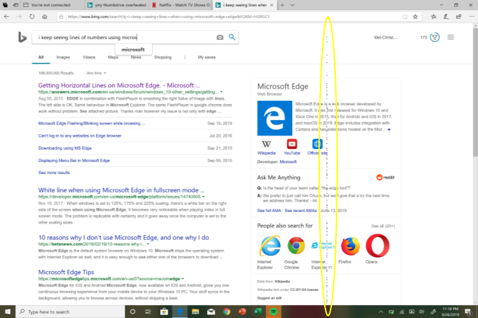Click the magnifier search button in Bing
Image resolution: width=478 pixels, height=318 pixels.
pos(232,37)
